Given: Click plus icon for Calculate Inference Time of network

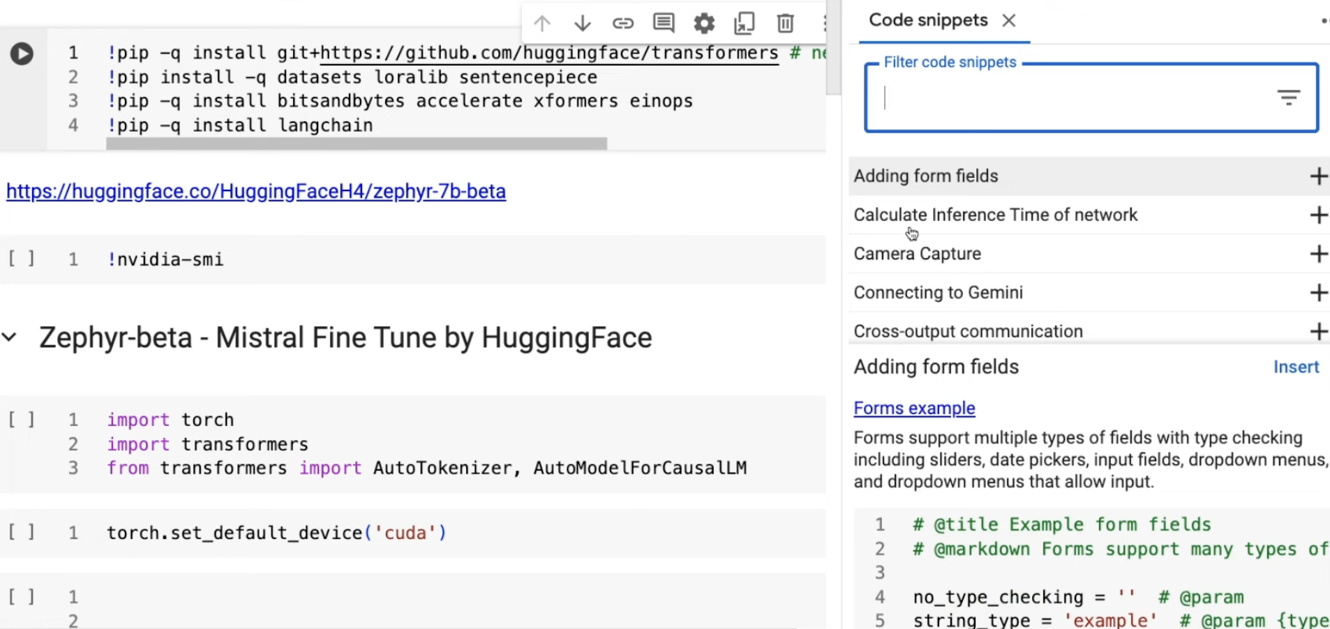Looking at the screenshot, I should (1318, 215).
